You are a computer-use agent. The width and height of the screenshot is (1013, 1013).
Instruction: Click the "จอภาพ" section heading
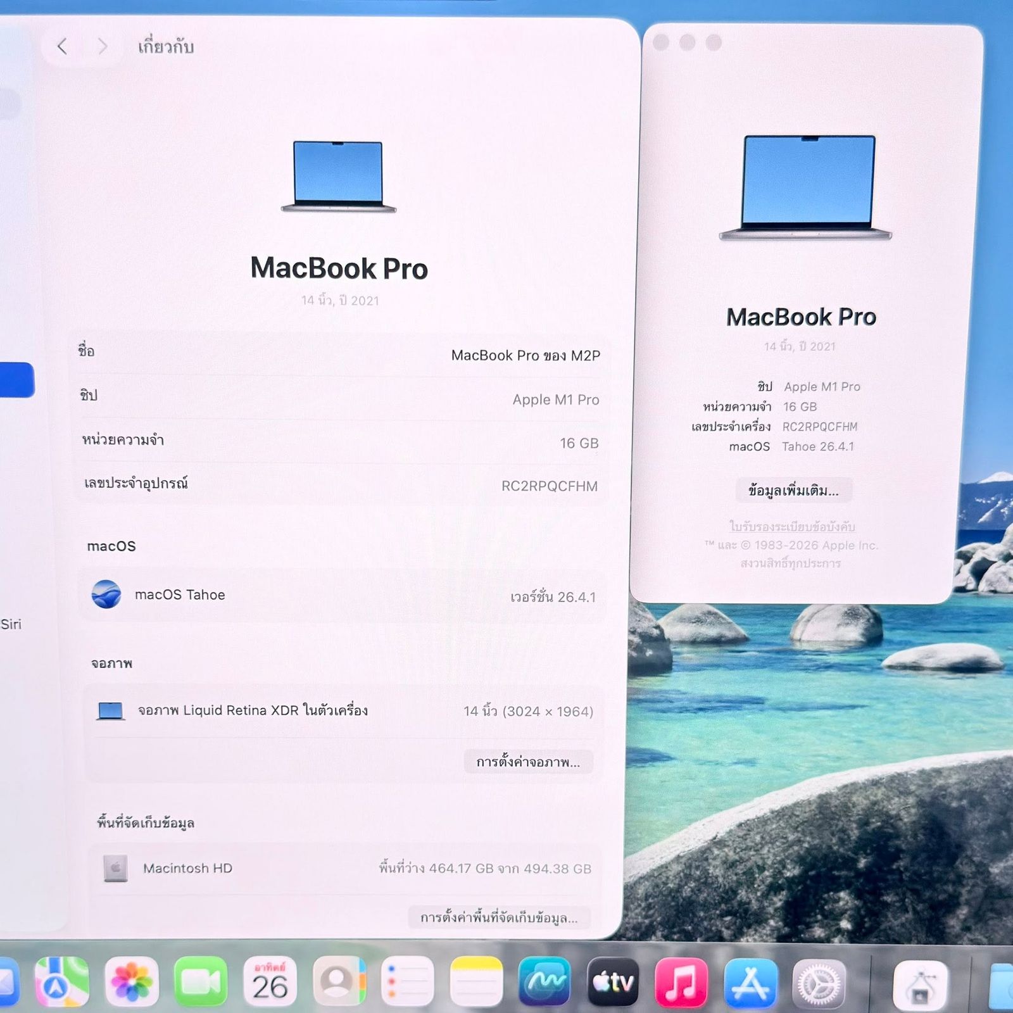pos(111,663)
